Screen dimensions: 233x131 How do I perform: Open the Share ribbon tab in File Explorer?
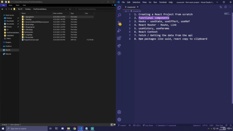click(17, 5)
